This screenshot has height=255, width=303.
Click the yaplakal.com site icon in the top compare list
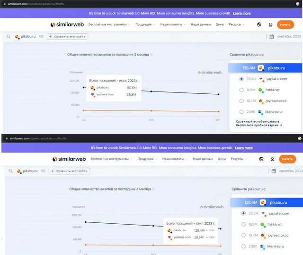pos(261,79)
